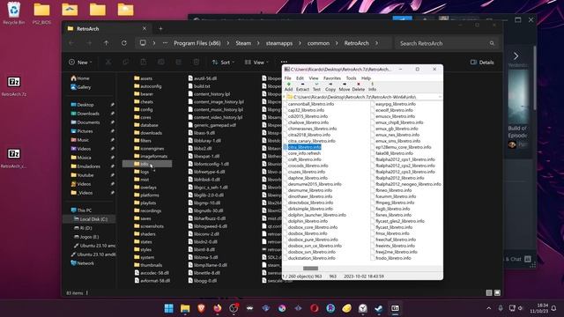Open New item dropdown in Explorer
The width and height of the screenshot is (564, 317).
coord(80,63)
